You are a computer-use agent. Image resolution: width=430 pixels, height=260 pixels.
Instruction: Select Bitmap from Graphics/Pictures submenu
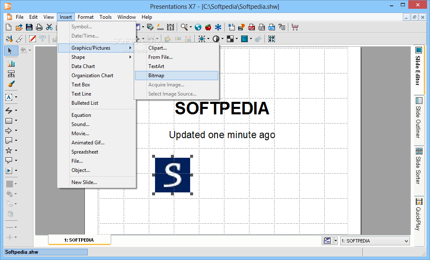pos(177,76)
